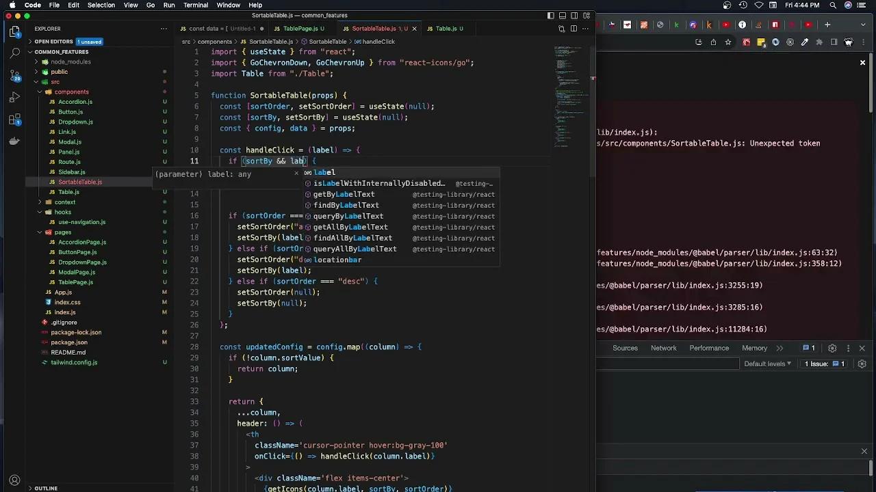
Task: Toggle the bottom panel visibility icon
Action: pos(563,15)
